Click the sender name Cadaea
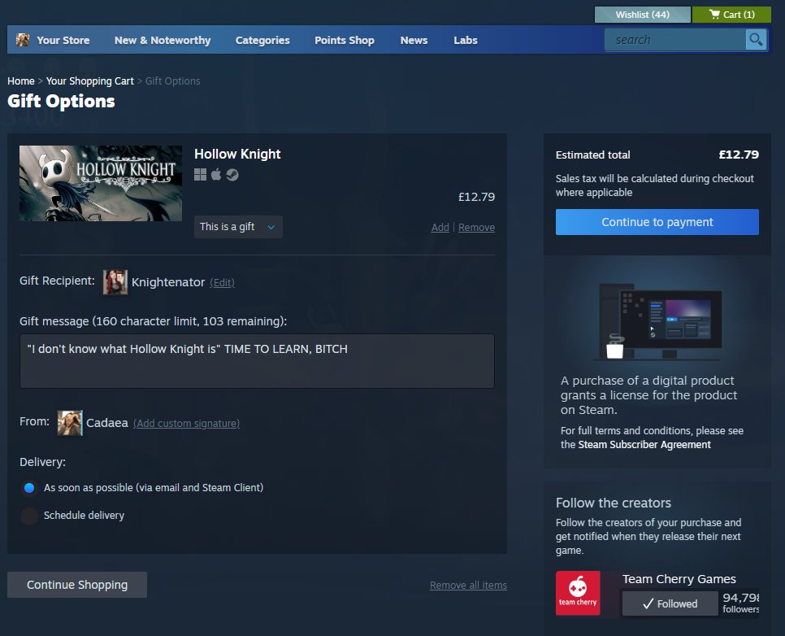785x636 pixels. click(x=107, y=423)
